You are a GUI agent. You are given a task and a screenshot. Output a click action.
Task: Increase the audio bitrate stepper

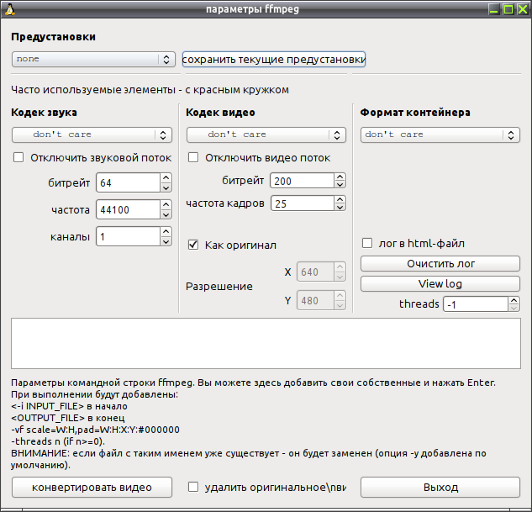[x=166, y=177]
